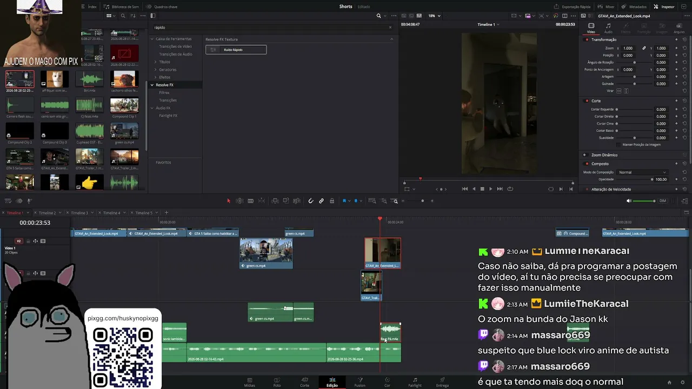This screenshot has width=692, height=389.
Task: Click the flip horizontal icon
Action: click(619, 91)
